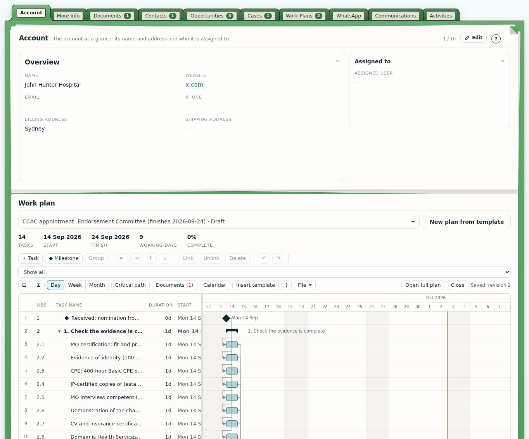Click the help question mark icon

click(496, 38)
